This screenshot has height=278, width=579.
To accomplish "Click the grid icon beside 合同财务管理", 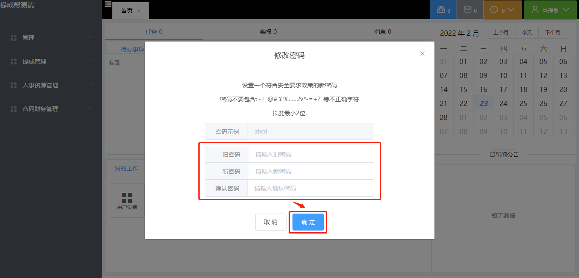I will [x=14, y=109].
